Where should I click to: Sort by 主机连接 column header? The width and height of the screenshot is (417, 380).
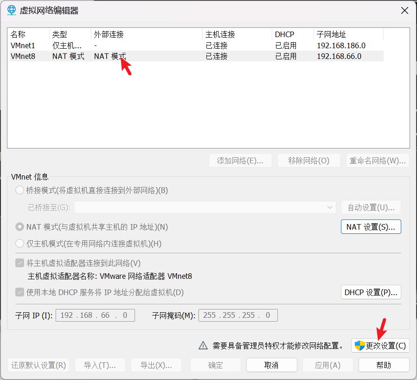[237, 34]
